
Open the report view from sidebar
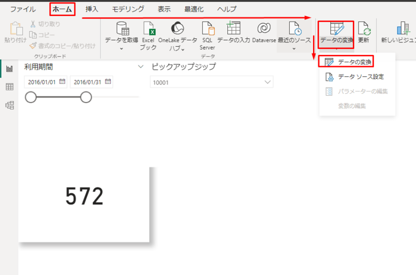click(x=10, y=69)
